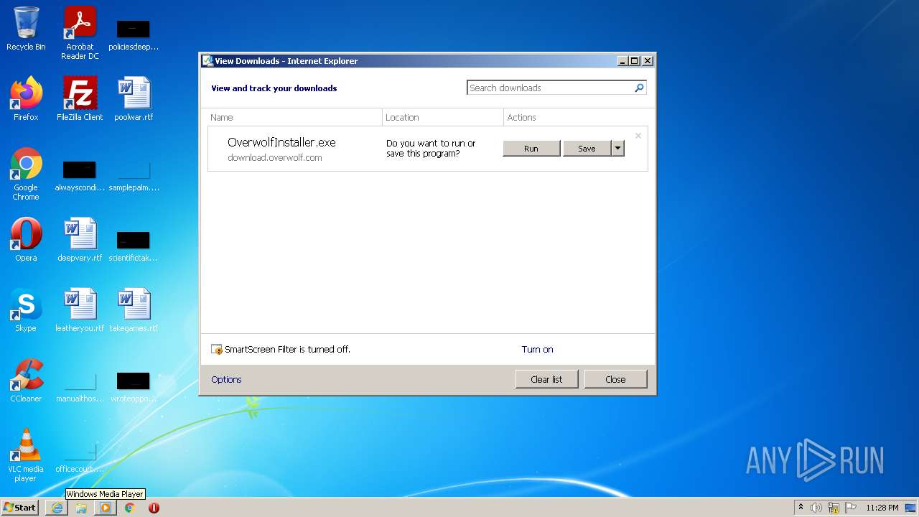Run OverwolfInstaller.exe
Viewport: 919px width, 517px height.
[531, 149]
